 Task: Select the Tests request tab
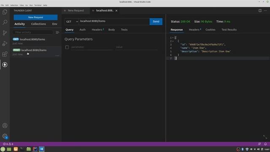click(124, 30)
